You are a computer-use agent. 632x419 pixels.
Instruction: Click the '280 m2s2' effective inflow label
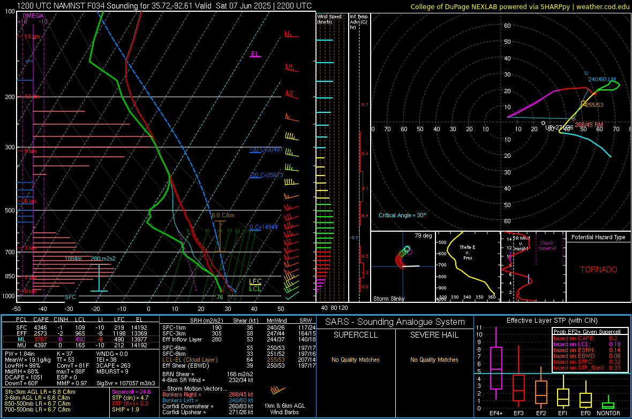pos(103,258)
